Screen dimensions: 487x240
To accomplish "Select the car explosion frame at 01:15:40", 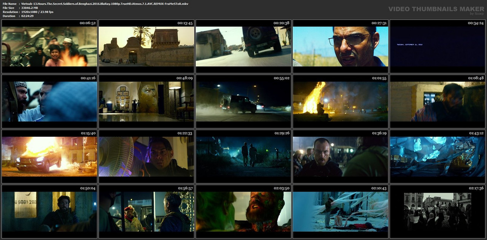I will click(x=49, y=156).
